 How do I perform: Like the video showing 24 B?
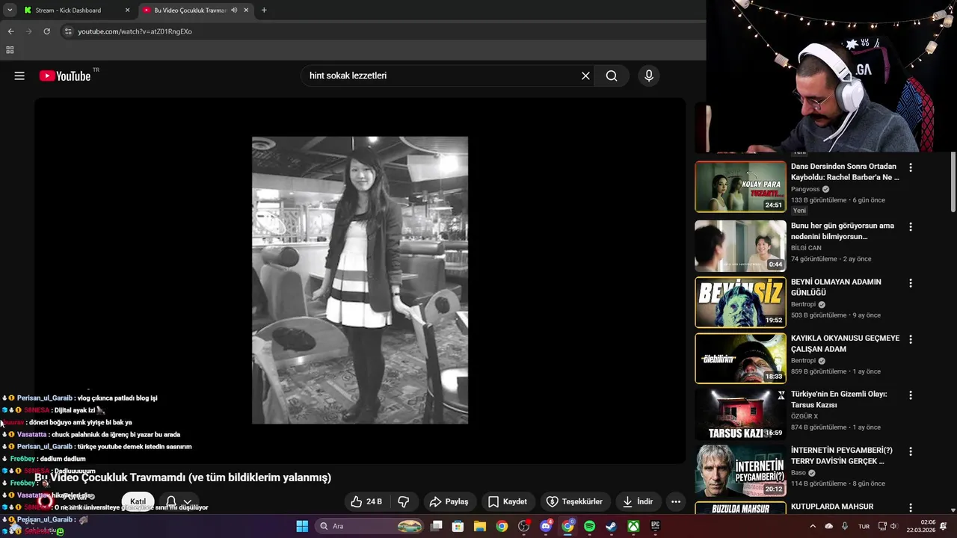(368, 501)
